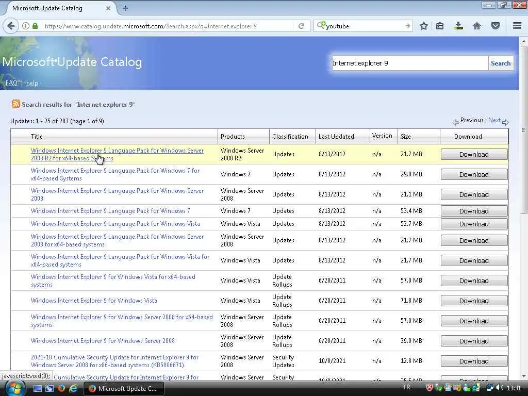Open the FAQ link
This screenshot has height=396, width=528.
pyautogui.click(x=11, y=83)
